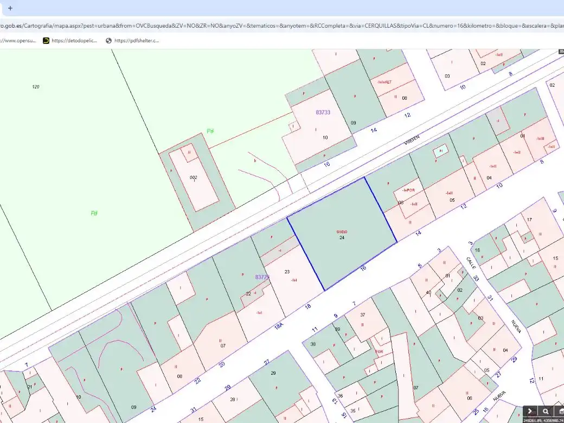This screenshot has height=423, width=564.
Task: Click the block number 83725 label
Action: 262,277
